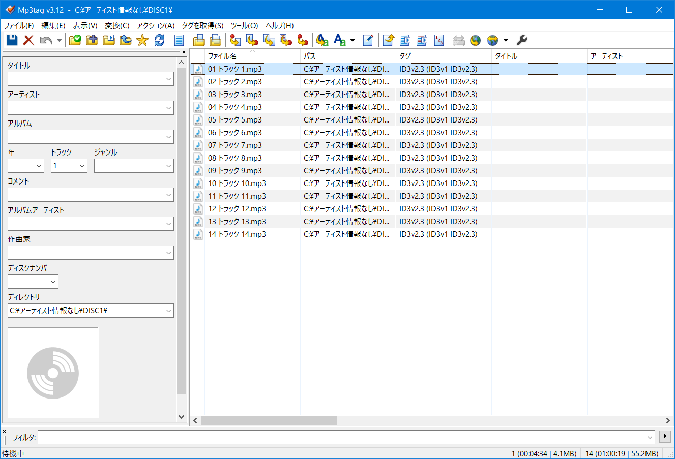Open the ヘルプ(H) menu
Image resolution: width=675 pixels, height=459 pixels.
[279, 26]
